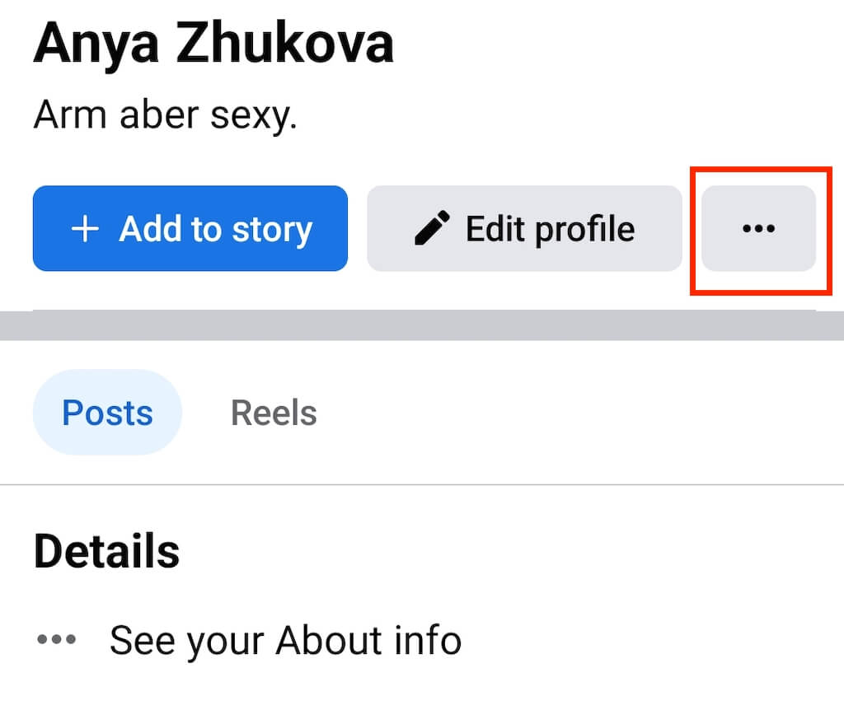Click the Details section heading
The image size is (844, 710).
click(106, 551)
